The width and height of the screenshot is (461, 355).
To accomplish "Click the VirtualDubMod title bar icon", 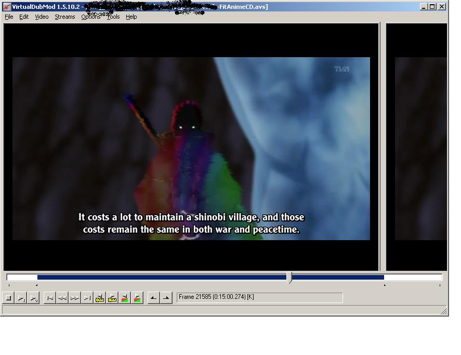I will tap(6, 7).
